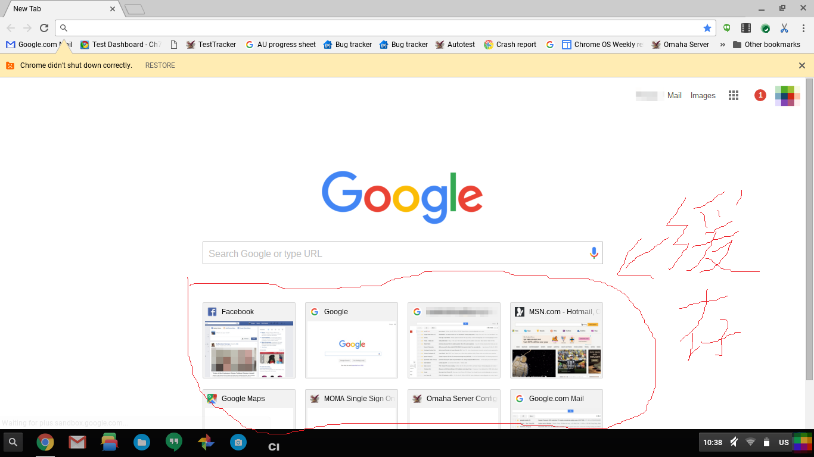Open the Crash report bookmark
The image size is (814, 457).
point(510,45)
